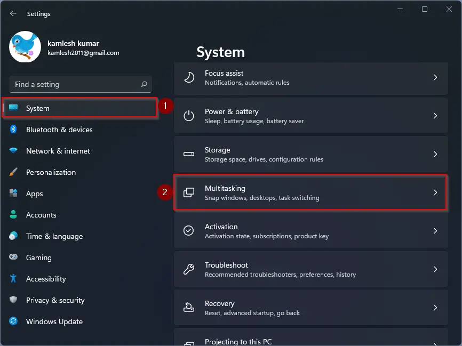Open Accessibility settings
The image size is (462, 346).
click(79, 279)
